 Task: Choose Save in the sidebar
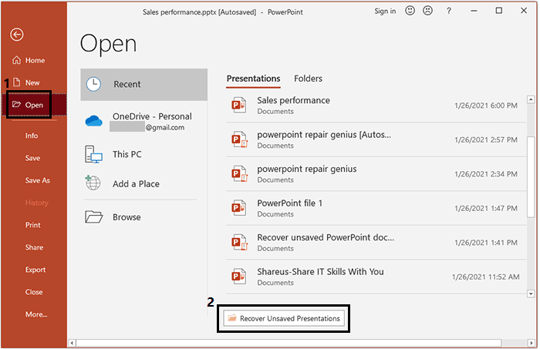[x=32, y=158]
